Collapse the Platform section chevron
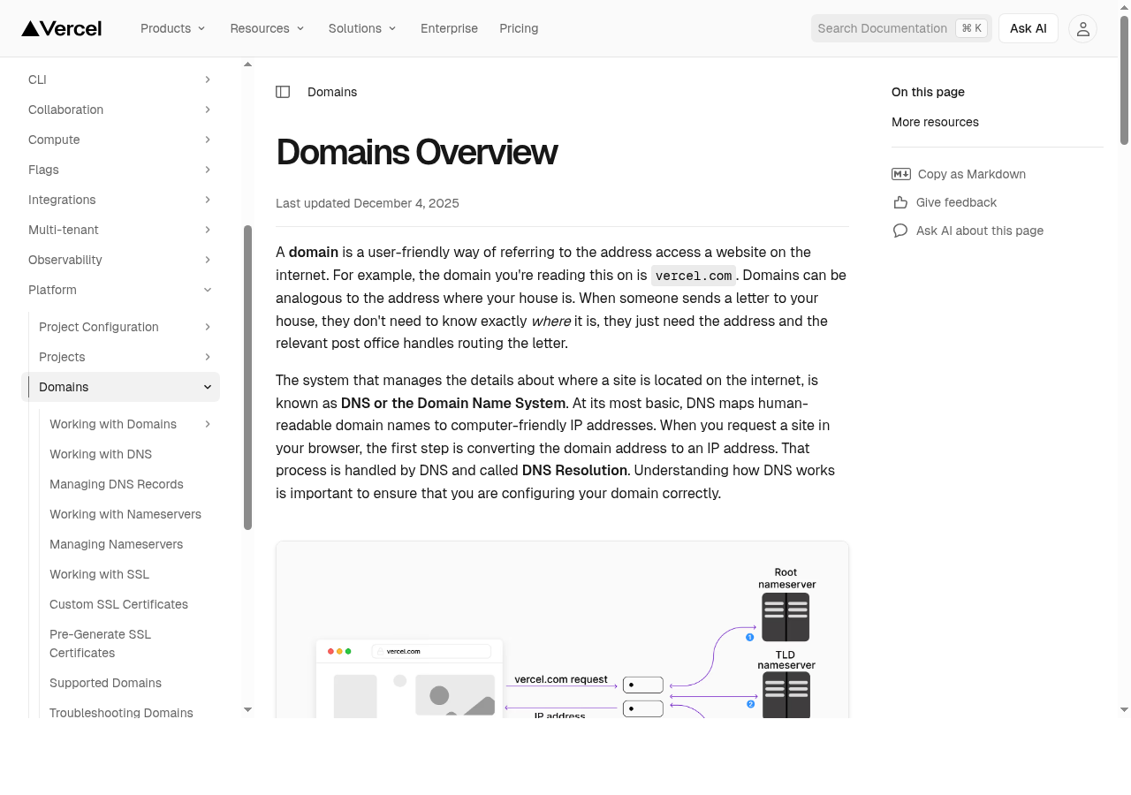The image size is (1131, 795). coord(208,290)
